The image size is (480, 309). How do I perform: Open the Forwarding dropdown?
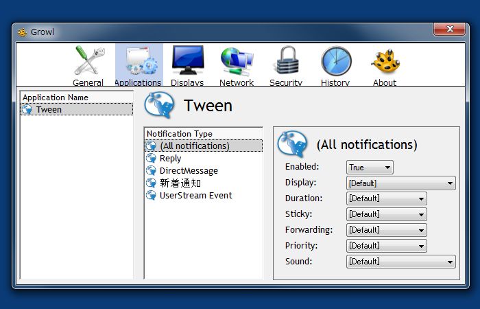(x=387, y=230)
